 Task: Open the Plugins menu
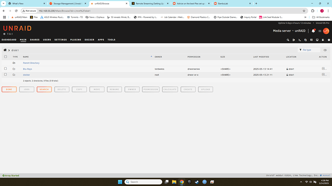(76, 40)
